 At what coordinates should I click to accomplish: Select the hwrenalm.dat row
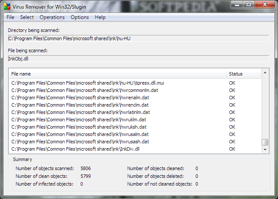[x=135, y=98]
